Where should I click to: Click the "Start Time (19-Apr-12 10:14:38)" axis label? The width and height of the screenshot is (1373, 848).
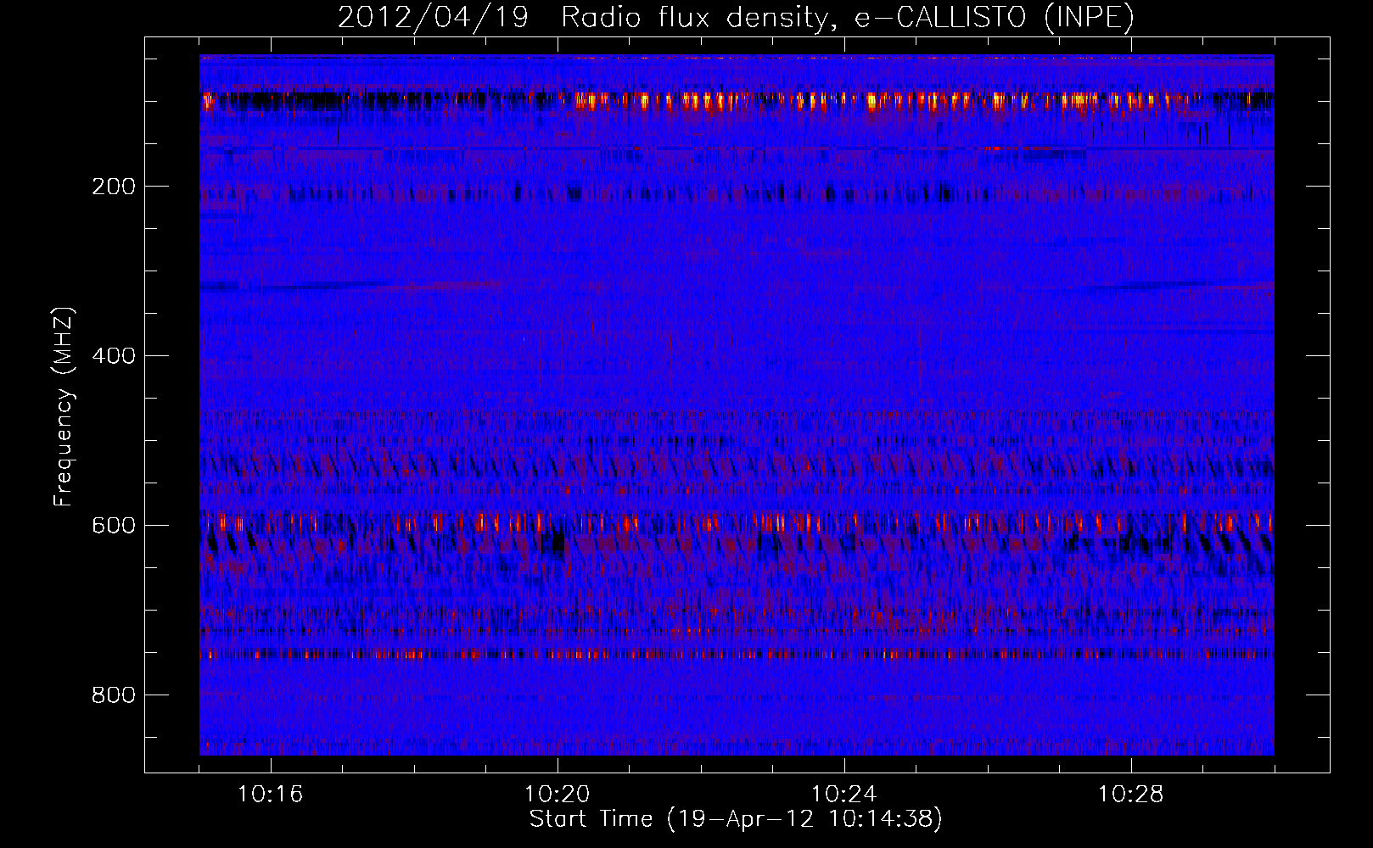tap(736, 819)
